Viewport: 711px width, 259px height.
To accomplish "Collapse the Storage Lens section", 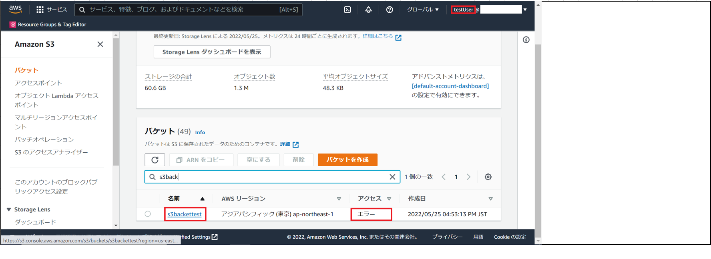I will point(9,209).
